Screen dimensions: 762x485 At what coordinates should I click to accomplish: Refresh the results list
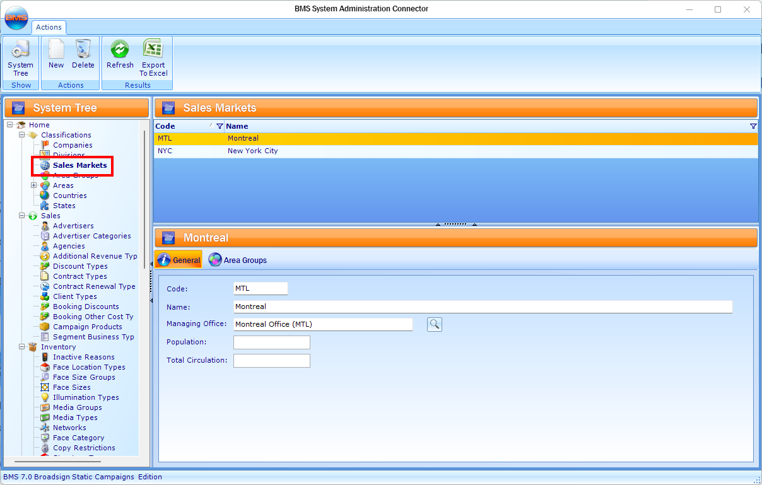120,55
